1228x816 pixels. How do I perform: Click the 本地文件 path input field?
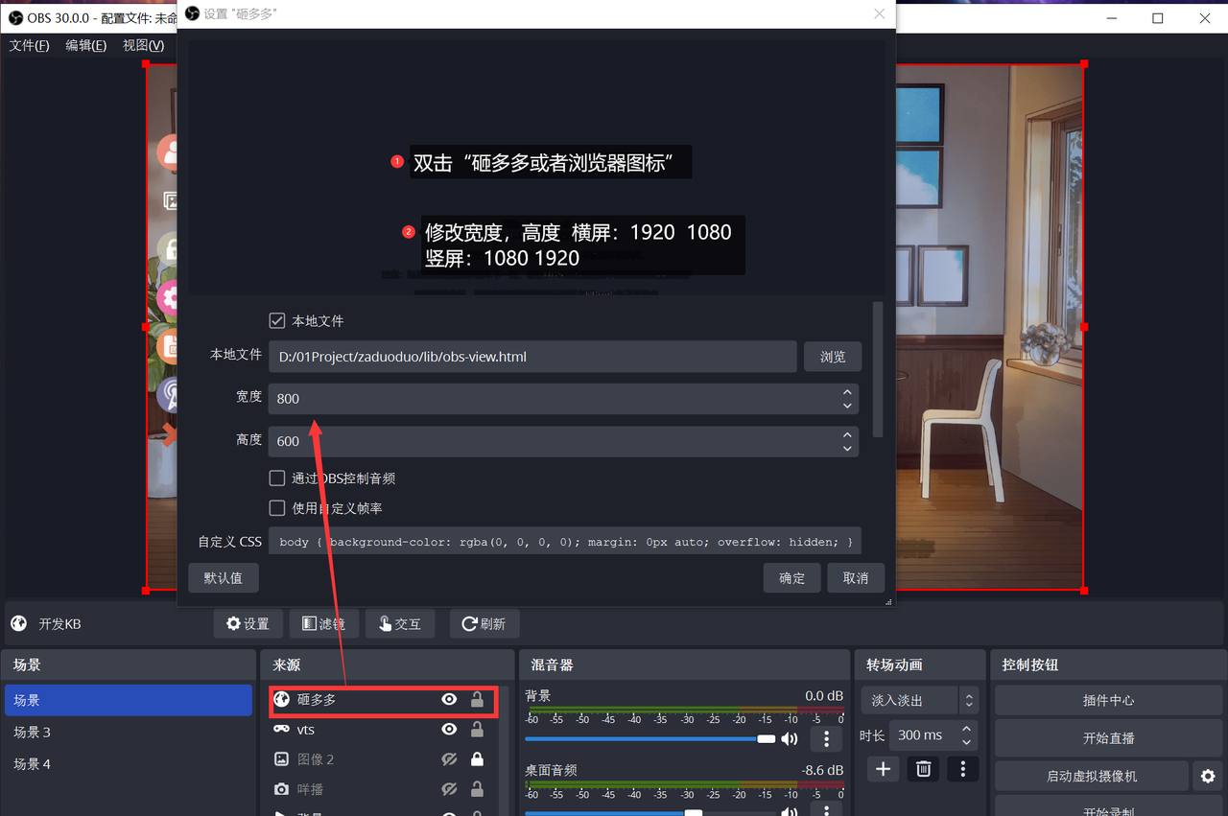[x=532, y=357]
